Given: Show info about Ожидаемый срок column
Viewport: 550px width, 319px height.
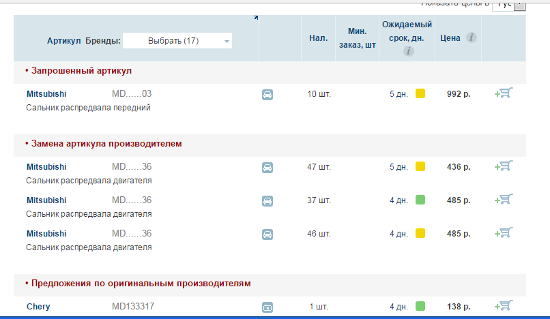Looking at the screenshot, I should (x=408, y=51).
